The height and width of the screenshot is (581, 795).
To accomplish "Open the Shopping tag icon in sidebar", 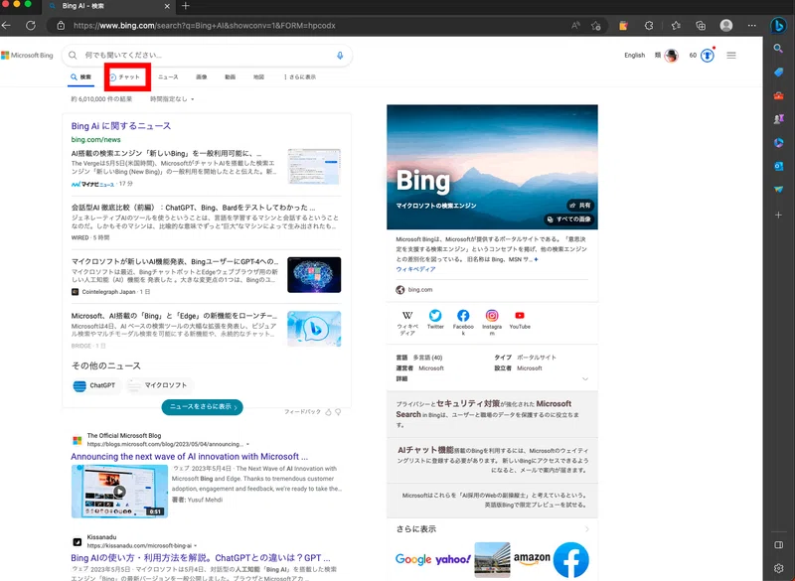I will [x=778, y=72].
